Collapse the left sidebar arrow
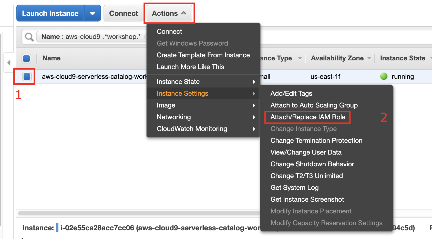 pos(9,62)
